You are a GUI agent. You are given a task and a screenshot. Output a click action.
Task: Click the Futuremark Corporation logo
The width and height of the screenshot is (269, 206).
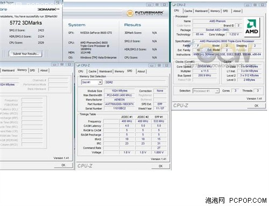[145, 13]
